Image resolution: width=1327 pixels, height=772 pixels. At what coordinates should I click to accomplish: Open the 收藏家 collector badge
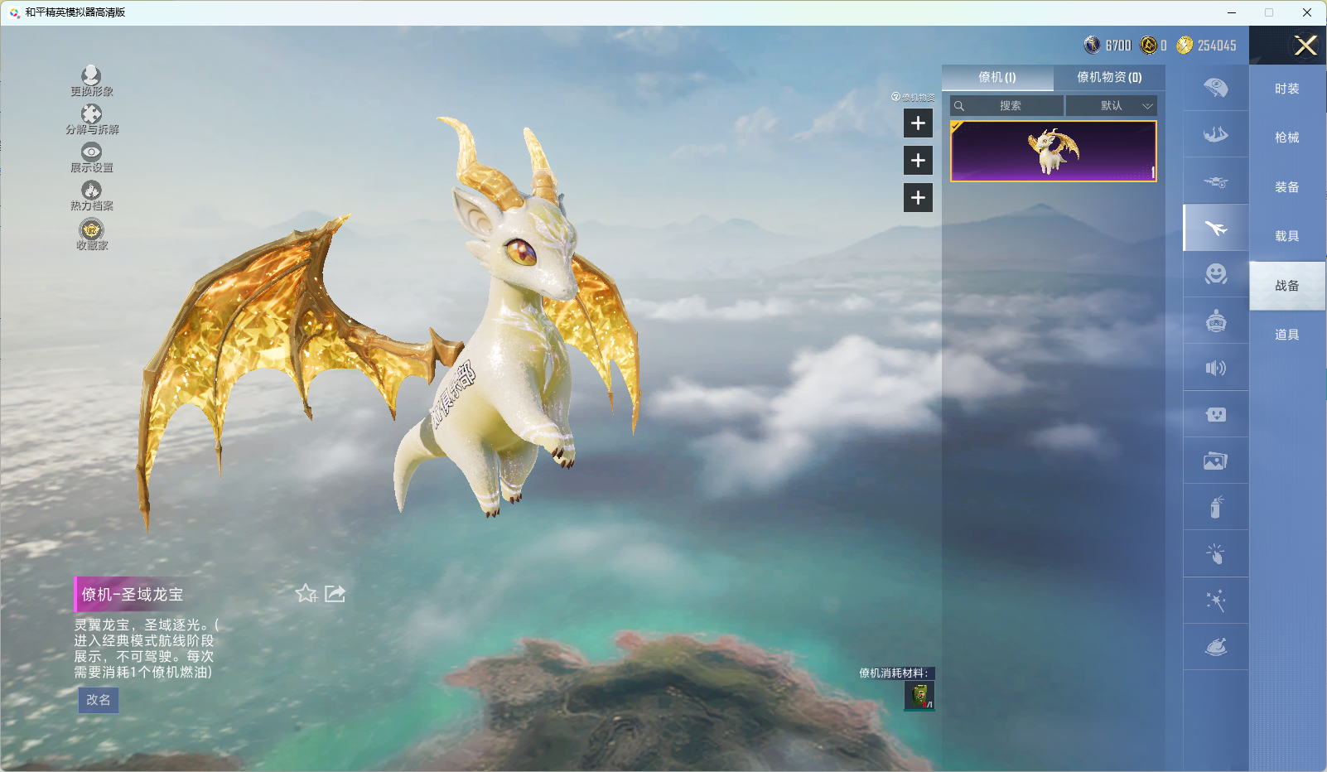coord(92,234)
